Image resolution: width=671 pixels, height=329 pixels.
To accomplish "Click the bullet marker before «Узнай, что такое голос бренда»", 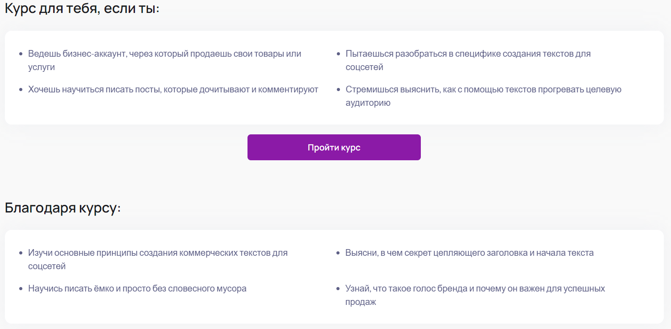I will click(x=338, y=288).
